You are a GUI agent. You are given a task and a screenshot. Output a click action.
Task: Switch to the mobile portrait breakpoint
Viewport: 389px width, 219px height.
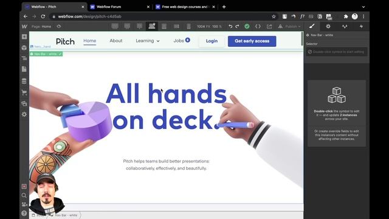pos(188,26)
